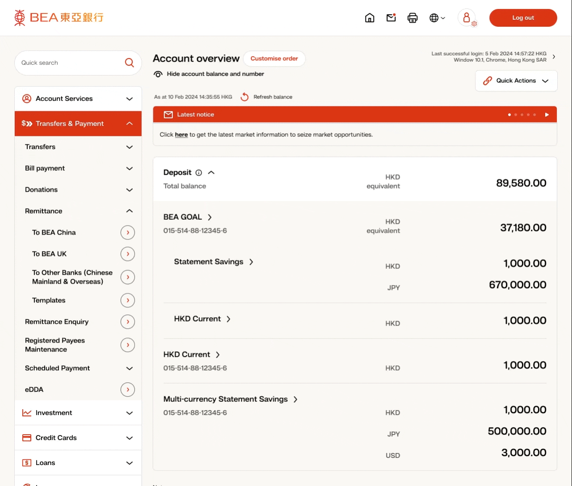This screenshot has height=486, width=572.
Task: Click the Account Services person icon
Action: tap(27, 99)
